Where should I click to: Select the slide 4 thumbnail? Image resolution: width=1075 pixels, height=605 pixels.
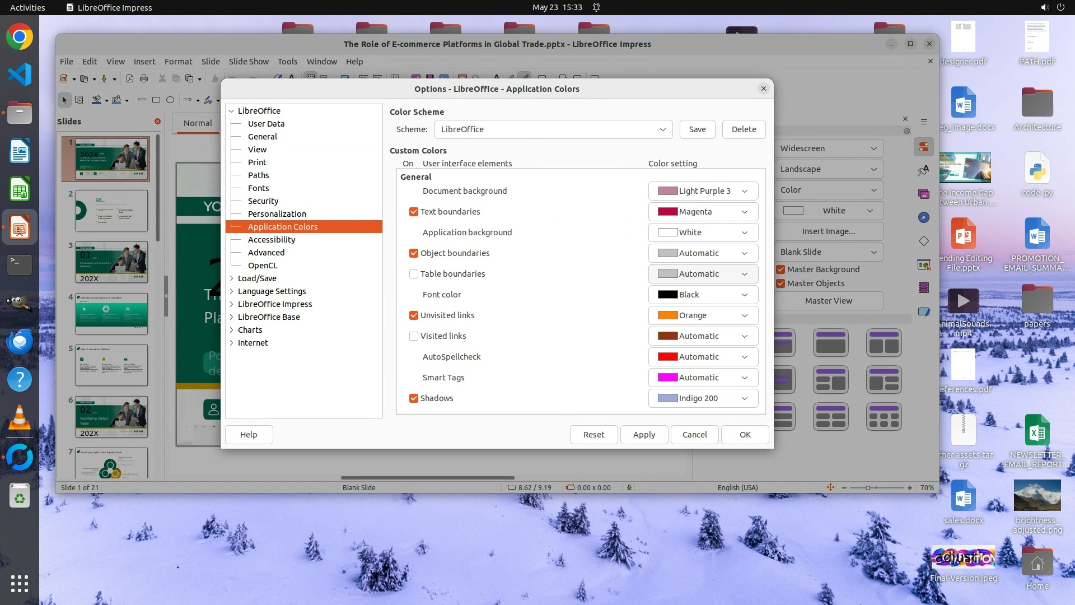111,314
